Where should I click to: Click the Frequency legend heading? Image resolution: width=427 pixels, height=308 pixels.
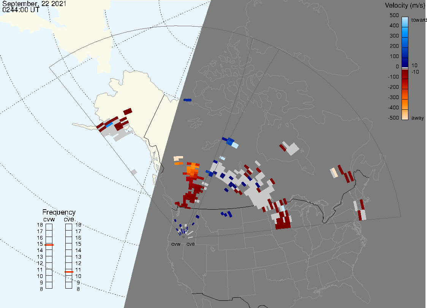59,212
